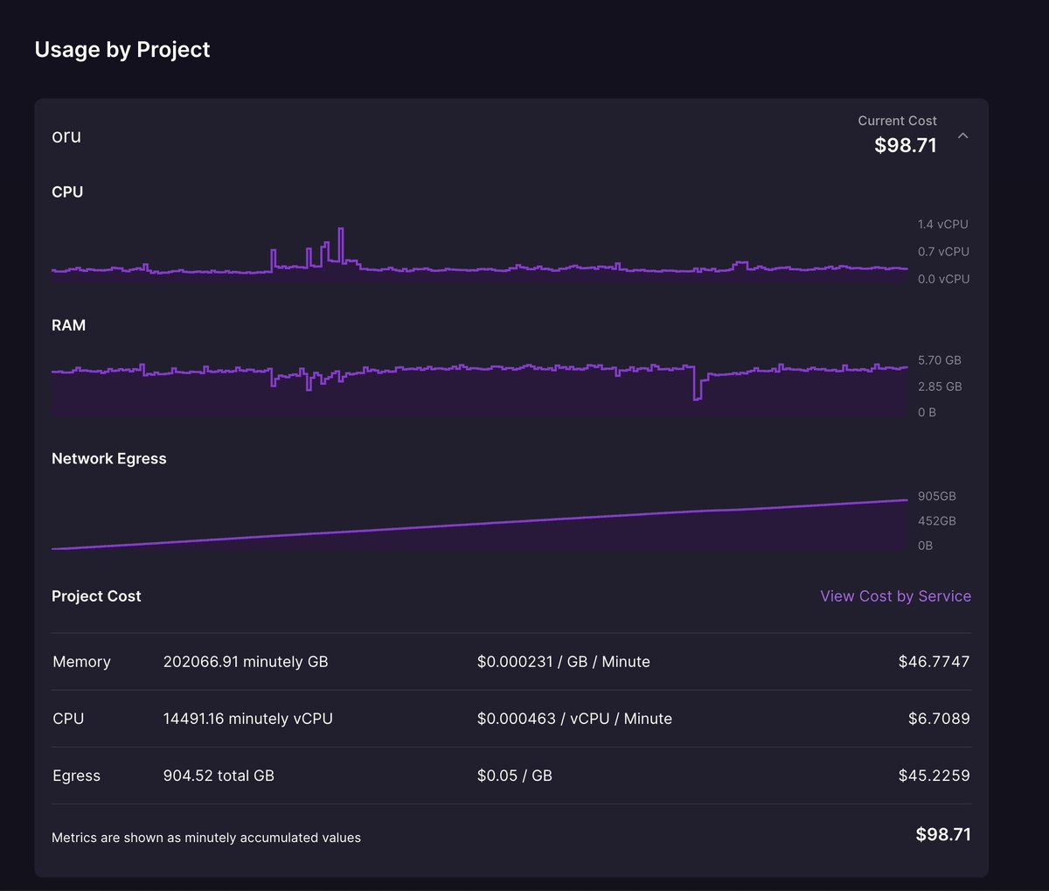Click the 5.70 GB axis label

(940, 360)
